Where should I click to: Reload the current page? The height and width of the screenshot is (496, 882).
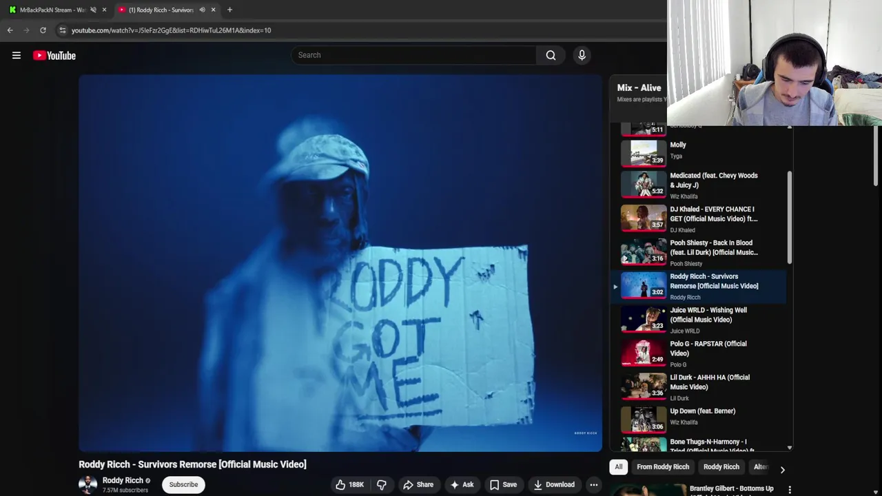click(x=43, y=30)
